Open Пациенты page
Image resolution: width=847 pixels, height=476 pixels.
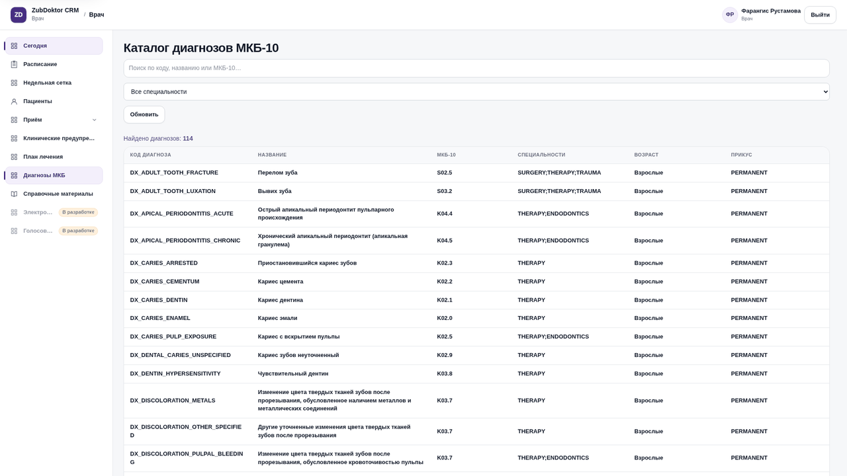[54, 101]
